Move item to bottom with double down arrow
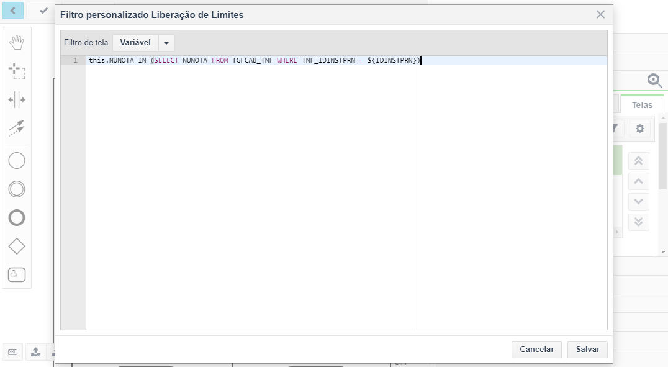This screenshot has width=668, height=367. point(638,222)
